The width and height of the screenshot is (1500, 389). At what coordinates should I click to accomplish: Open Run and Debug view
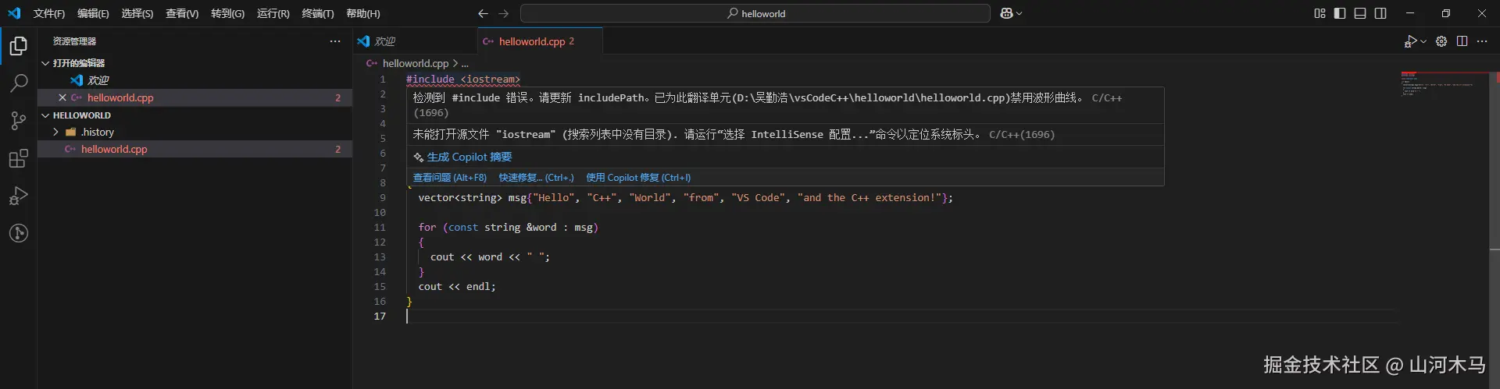(19, 196)
